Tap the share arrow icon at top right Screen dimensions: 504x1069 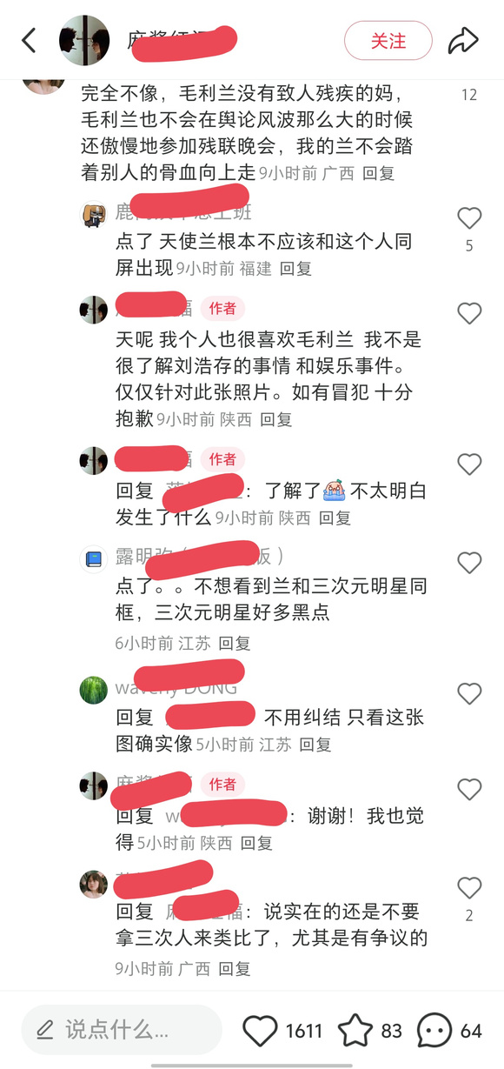click(463, 40)
